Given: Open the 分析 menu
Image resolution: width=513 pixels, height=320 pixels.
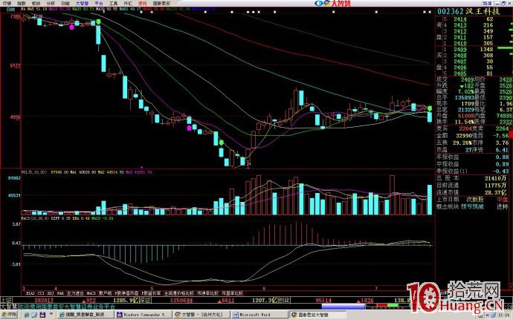Looking at the screenshot, I should click(51, 3).
